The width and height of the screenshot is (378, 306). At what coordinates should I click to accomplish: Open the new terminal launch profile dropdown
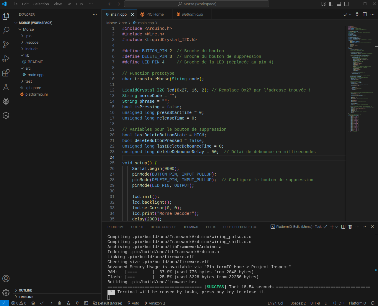click(337, 227)
